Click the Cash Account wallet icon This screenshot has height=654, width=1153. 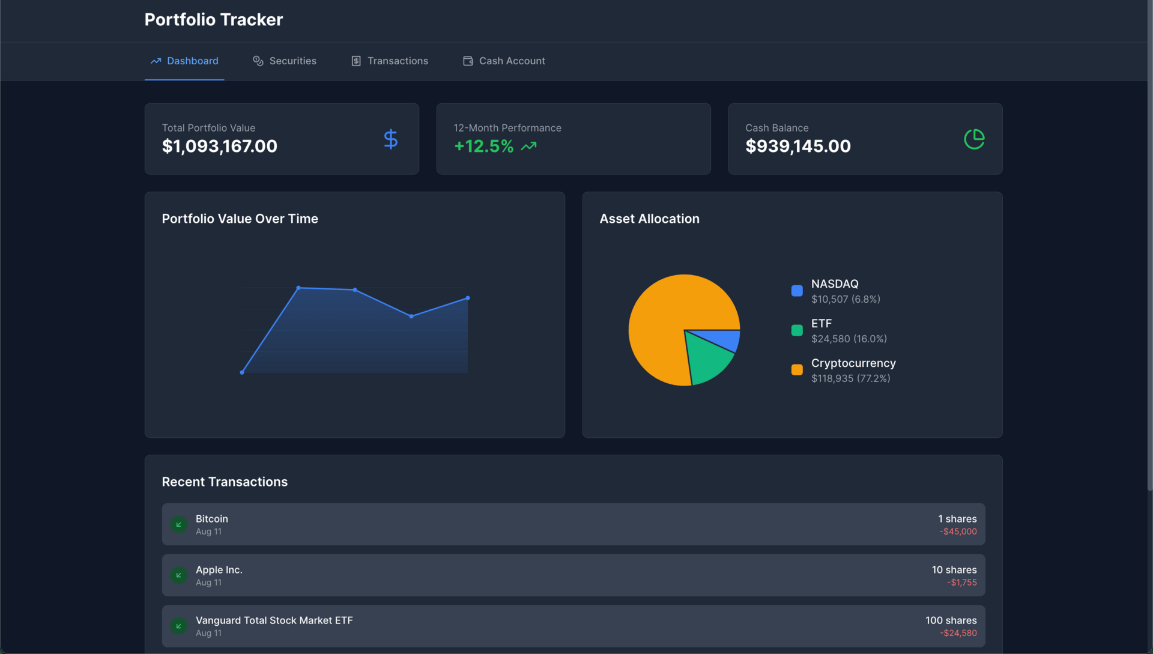(x=468, y=61)
